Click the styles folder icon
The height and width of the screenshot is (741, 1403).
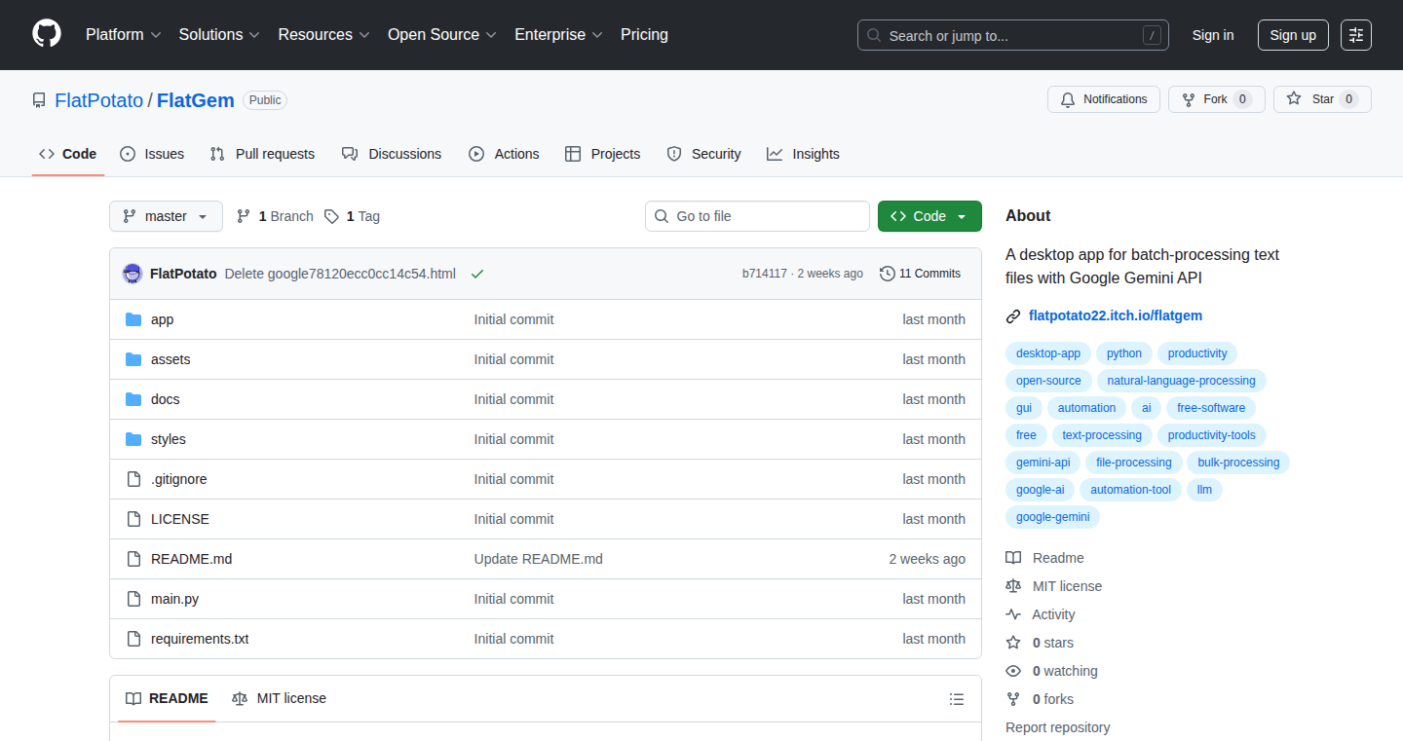(x=133, y=439)
